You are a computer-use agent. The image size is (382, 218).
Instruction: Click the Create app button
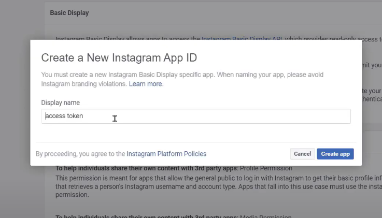coord(335,154)
